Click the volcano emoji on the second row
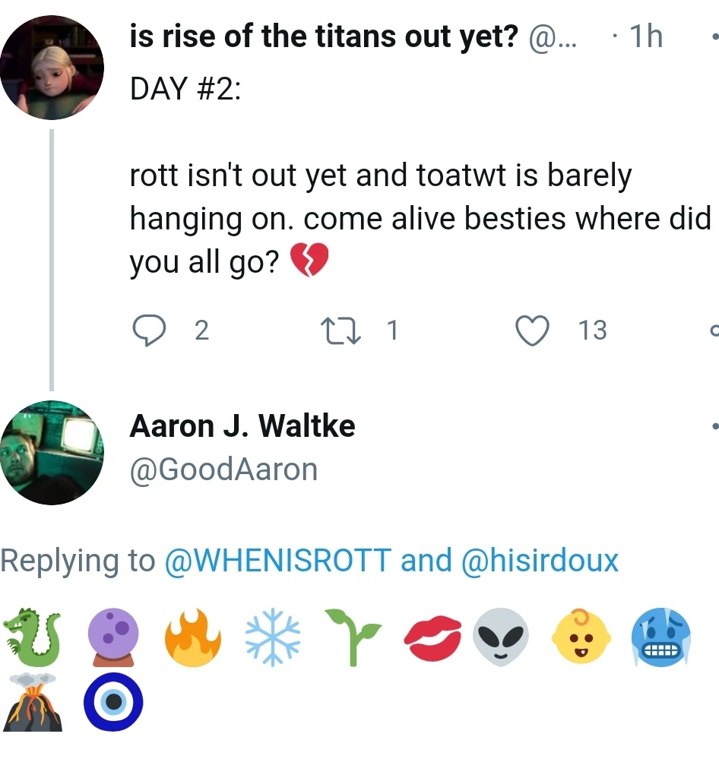719x778 pixels. click(x=33, y=703)
